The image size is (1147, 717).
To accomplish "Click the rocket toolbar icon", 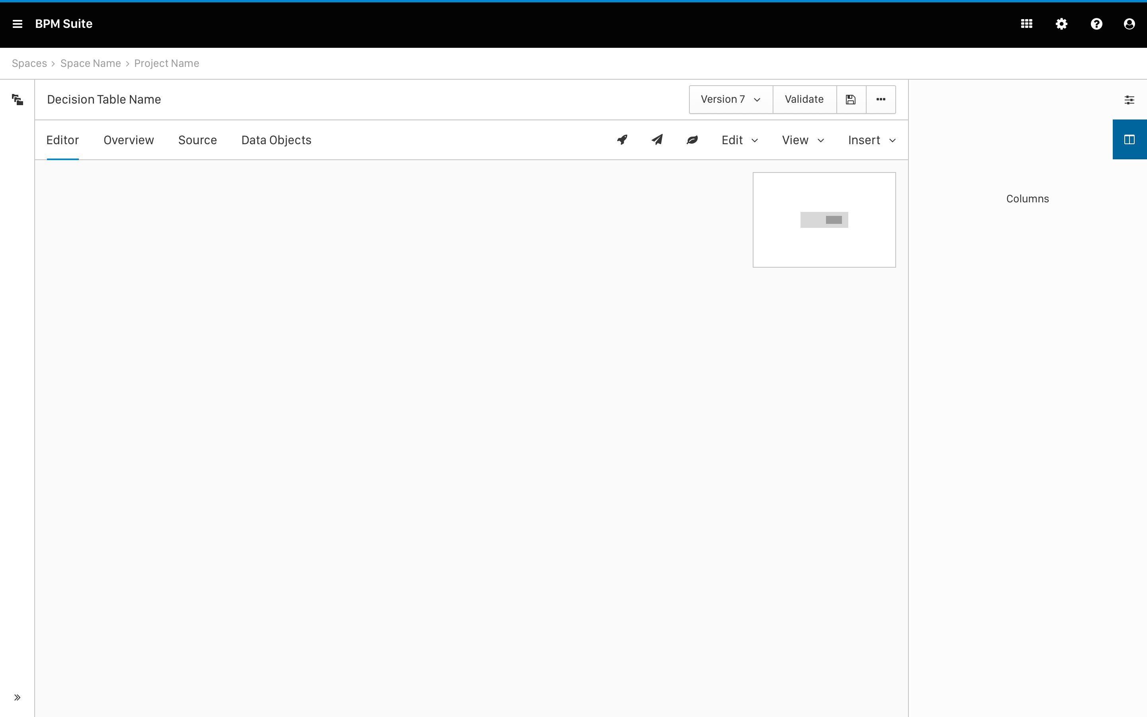I will point(622,140).
